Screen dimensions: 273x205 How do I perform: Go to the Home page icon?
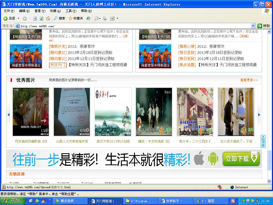48,18
